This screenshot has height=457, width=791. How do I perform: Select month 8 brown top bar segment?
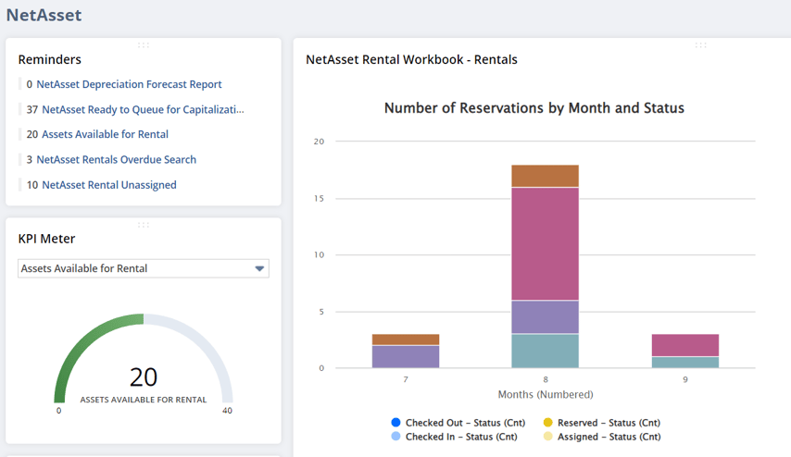click(x=545, y=177)
